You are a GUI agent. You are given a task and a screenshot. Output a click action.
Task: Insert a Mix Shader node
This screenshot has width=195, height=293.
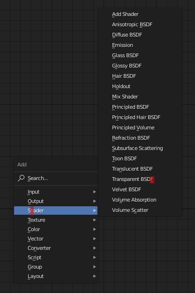(x=140, y=97)
